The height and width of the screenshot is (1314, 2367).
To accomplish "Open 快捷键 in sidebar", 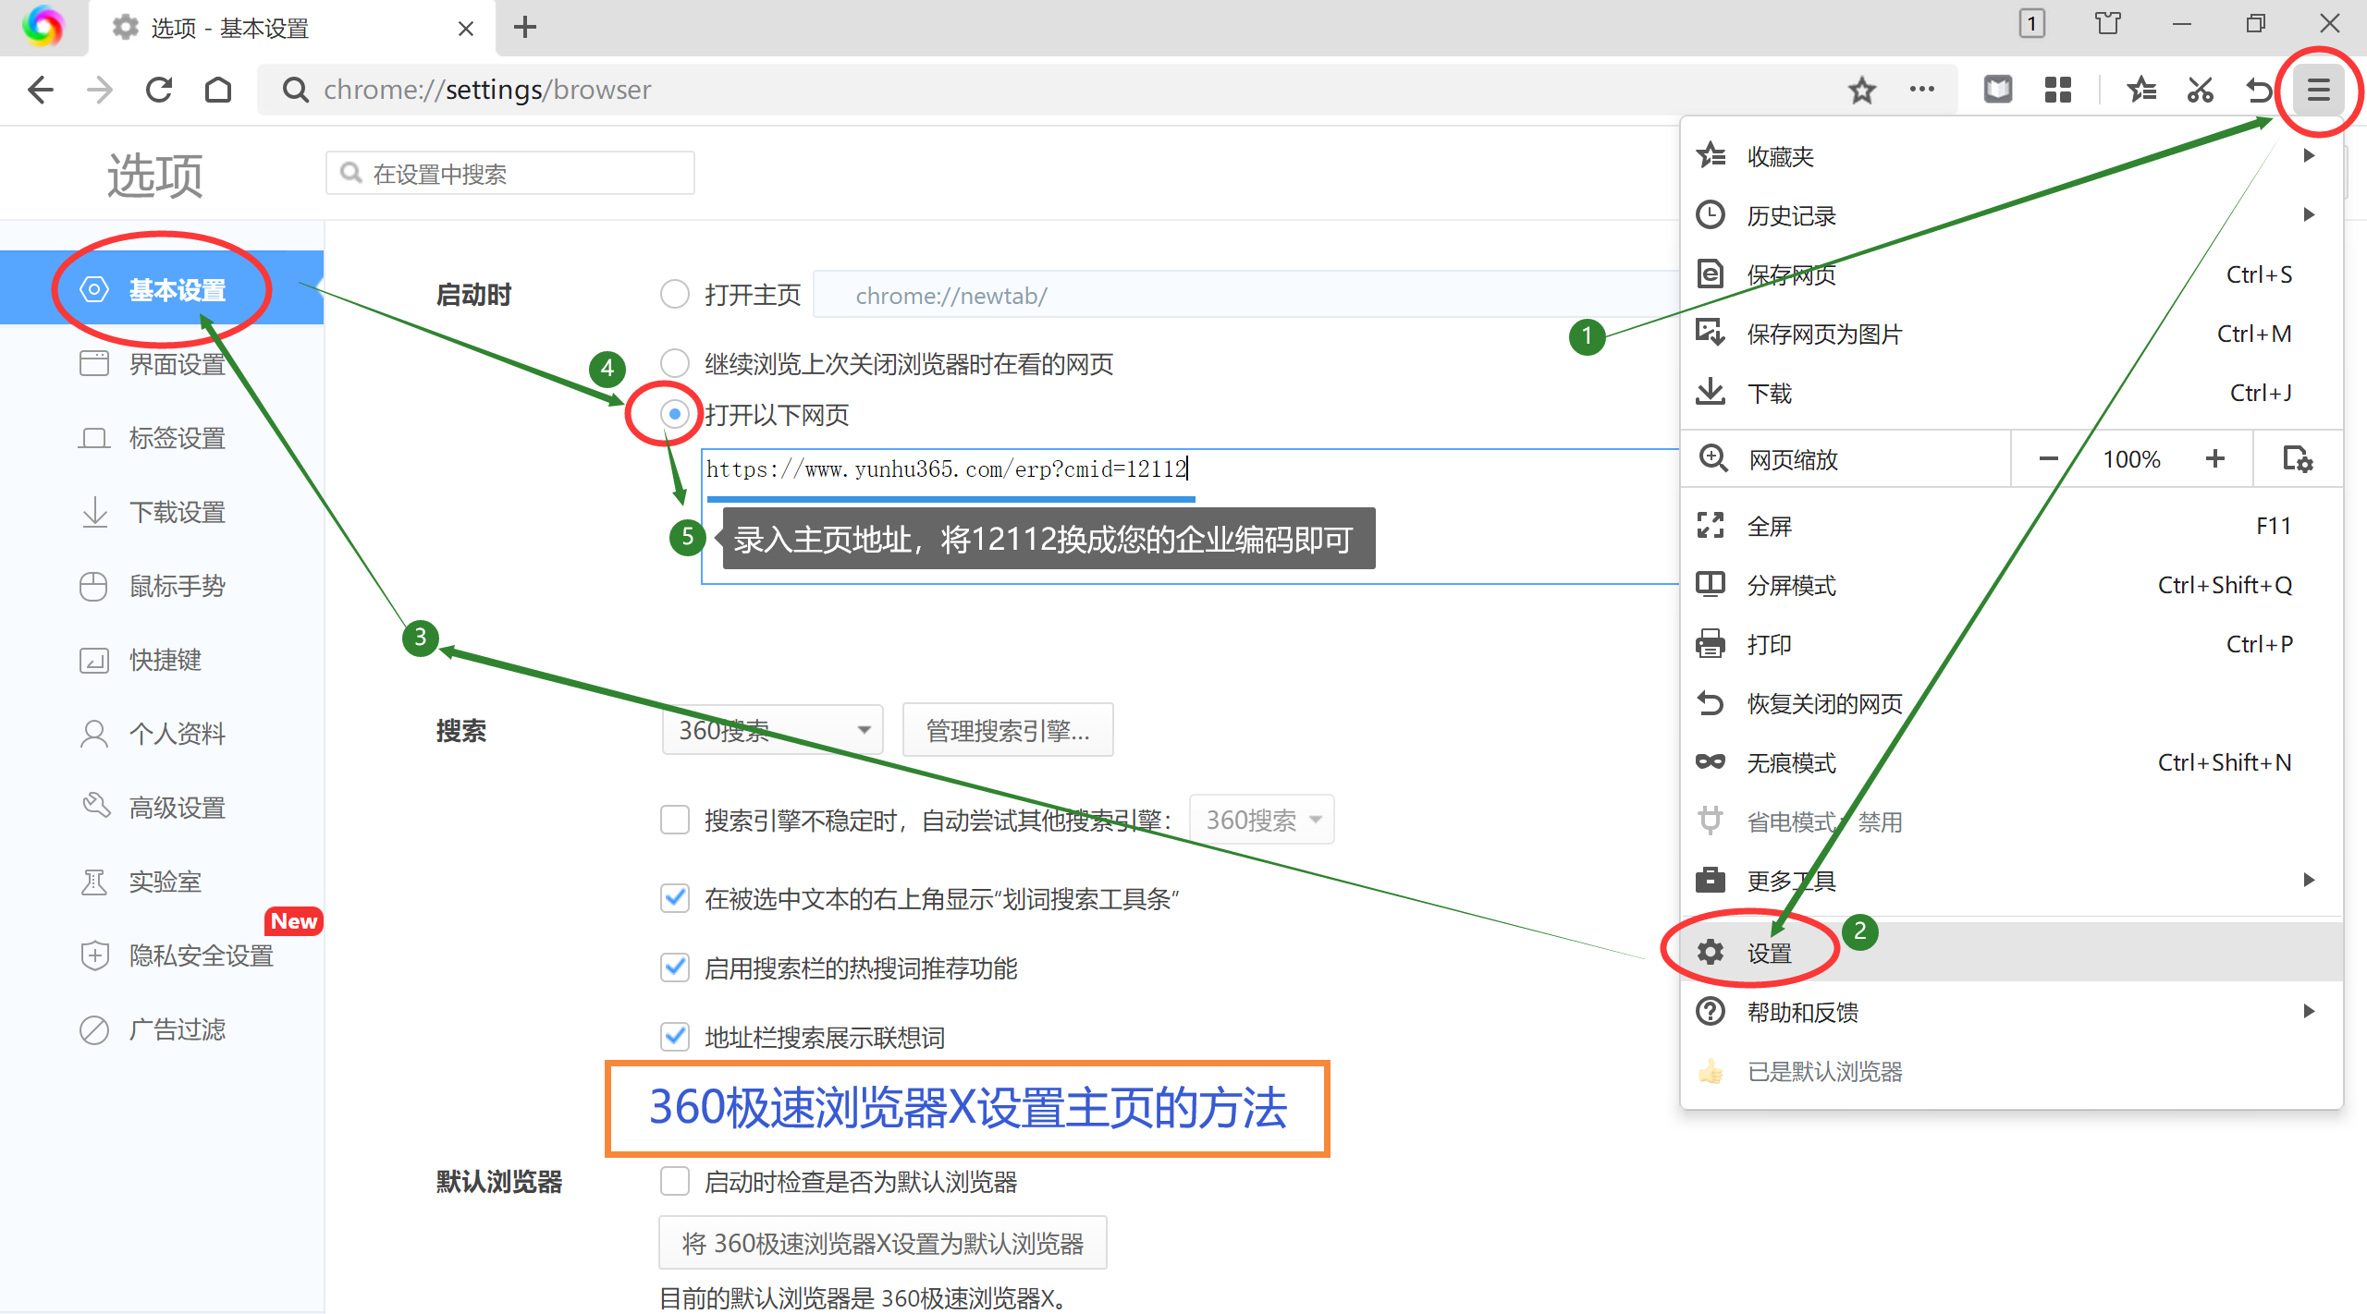I will pyautogui.click(x=162, y=660).
